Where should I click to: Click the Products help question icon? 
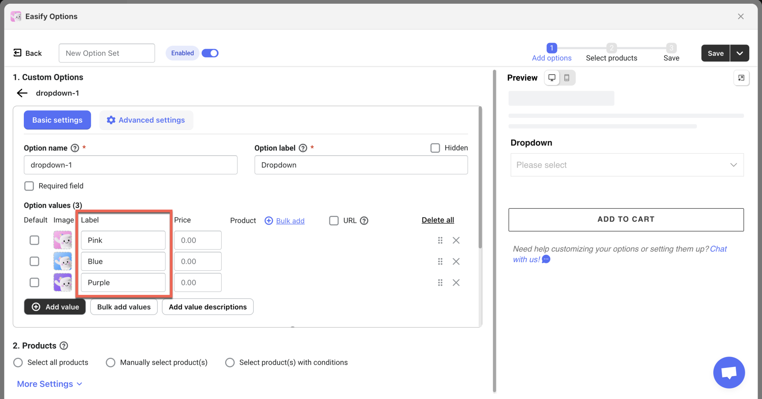coord(64,346)
